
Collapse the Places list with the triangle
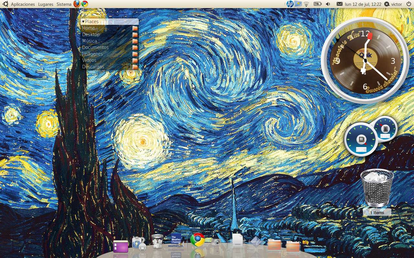pos(83,22)
